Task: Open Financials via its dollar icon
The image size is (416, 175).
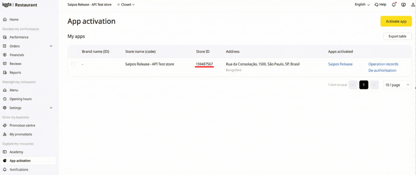Action: coord(5,55)
